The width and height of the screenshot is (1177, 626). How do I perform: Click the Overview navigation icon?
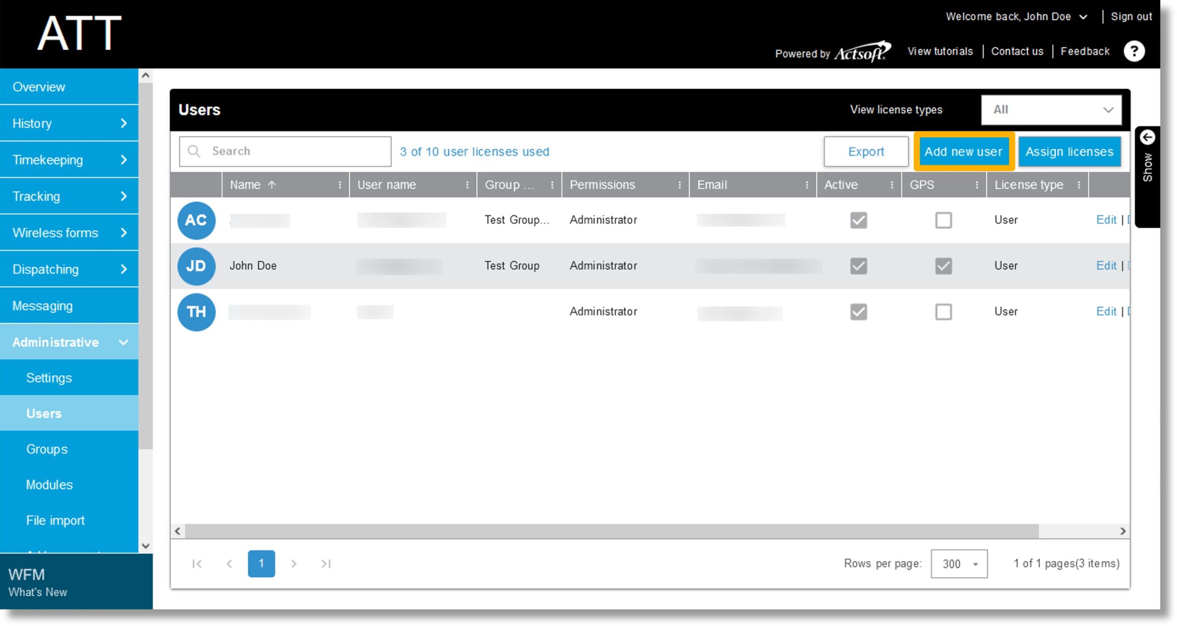[x=69, y=86]
